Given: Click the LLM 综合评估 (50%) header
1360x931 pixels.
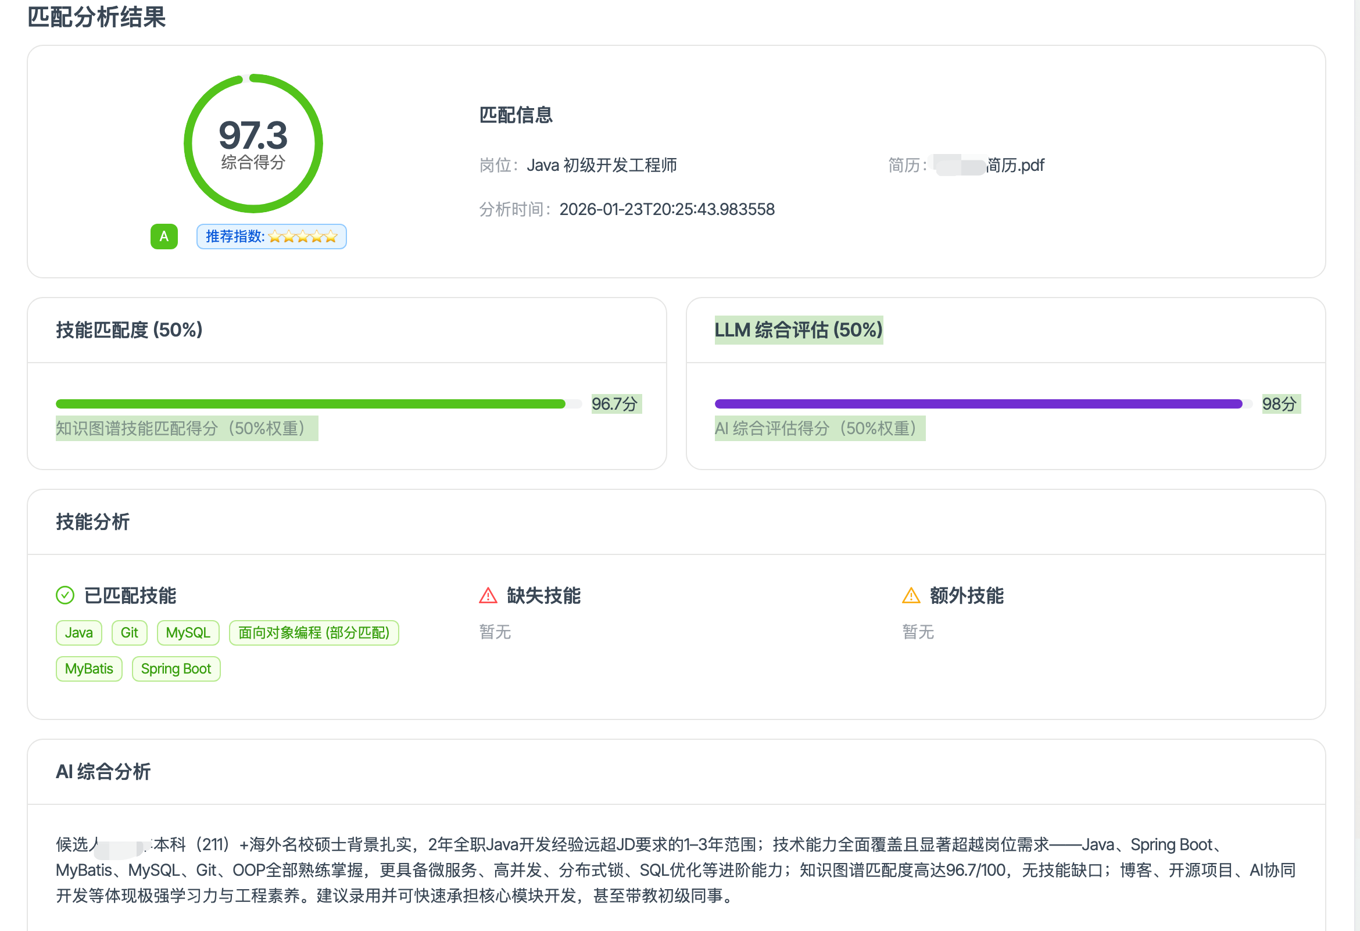Looking at the screenshot, I should tap(798, 330).
